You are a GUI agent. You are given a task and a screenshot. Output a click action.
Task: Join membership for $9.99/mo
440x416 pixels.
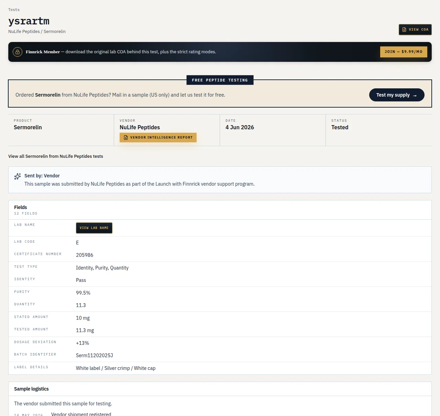pos(404,52)
